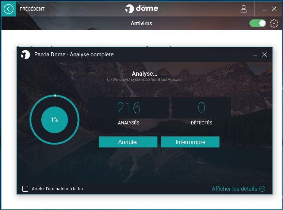Close the main Panda Dome window
Screen dimensions: 283x210
tap(274, 9)
